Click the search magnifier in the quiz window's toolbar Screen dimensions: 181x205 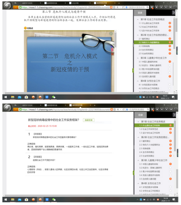pyautogui.click(x=148, y=109)
